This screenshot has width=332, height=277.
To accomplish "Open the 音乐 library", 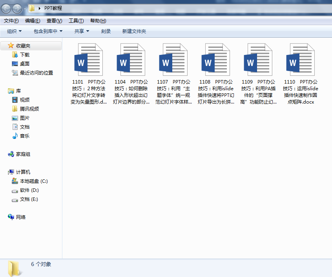I will [25, 136].
